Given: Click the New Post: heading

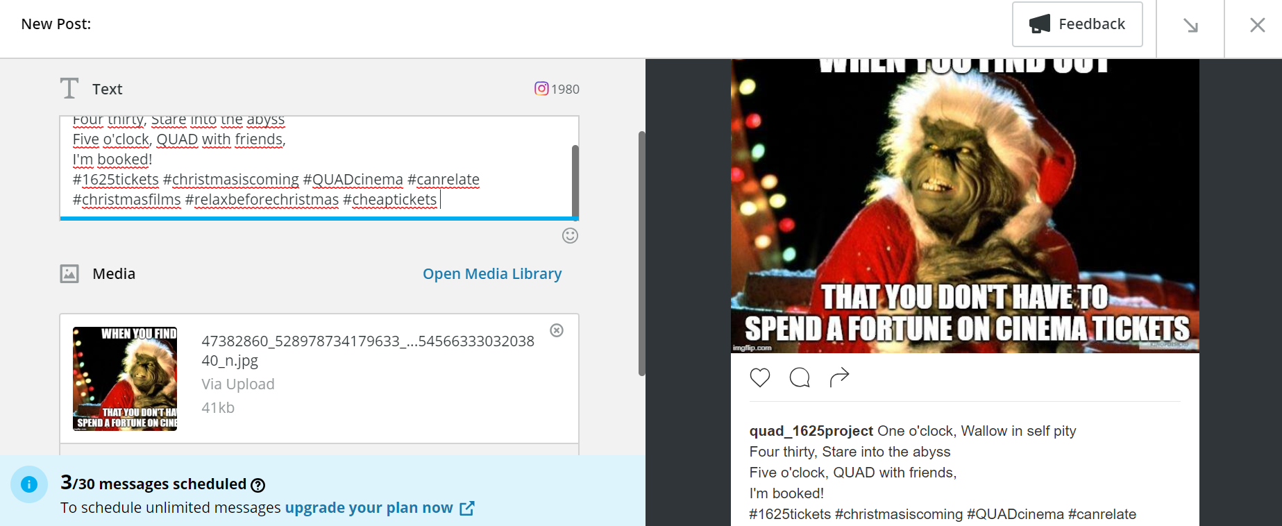Looking at the screenshot, I should pos(56,24).
